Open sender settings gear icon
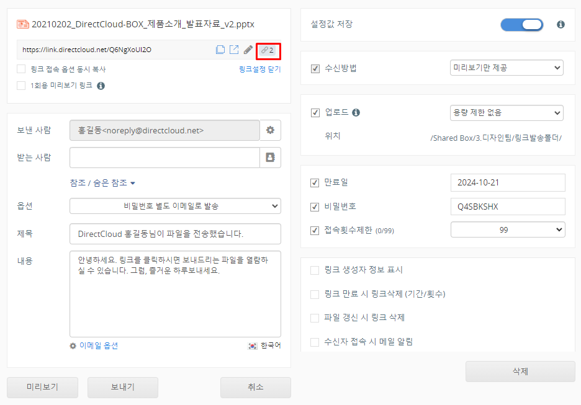581x405 pixels. (x=270, y=130)
